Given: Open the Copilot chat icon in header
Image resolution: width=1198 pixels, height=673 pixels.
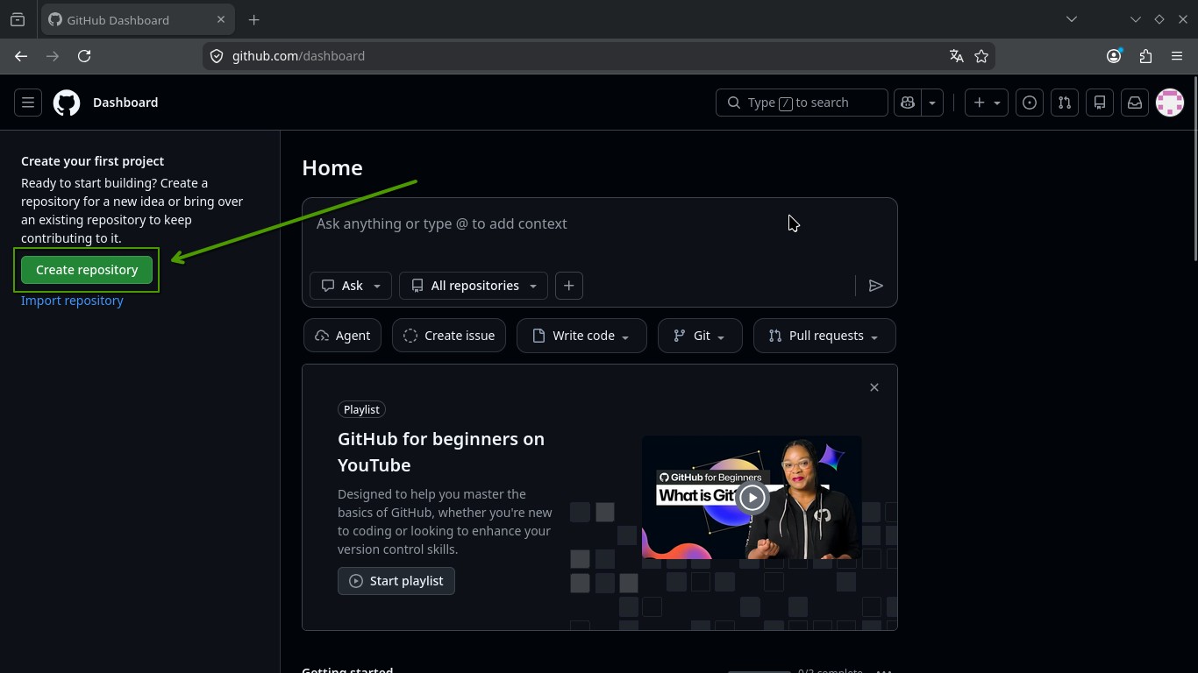Looking at the screenshot, I should 908,103.
